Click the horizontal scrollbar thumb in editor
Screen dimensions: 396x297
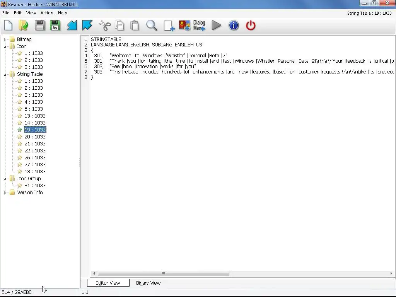[164, 273]
